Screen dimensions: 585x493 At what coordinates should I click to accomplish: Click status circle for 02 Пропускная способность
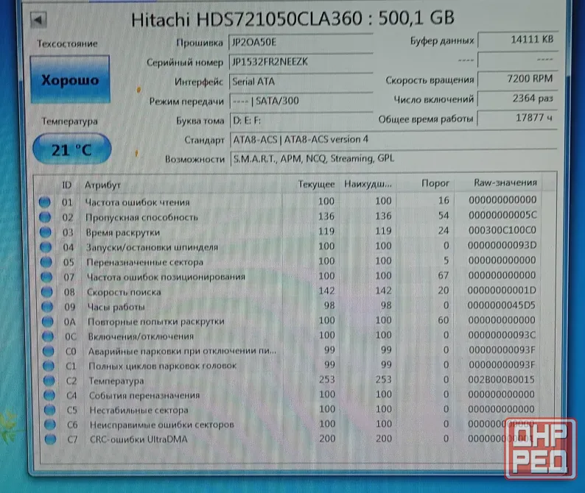pos(45,217)
